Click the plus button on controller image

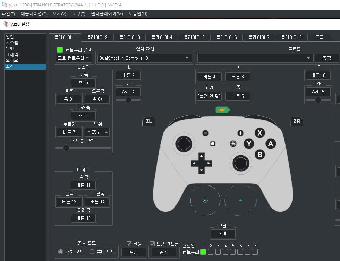(x=240, y=133)
